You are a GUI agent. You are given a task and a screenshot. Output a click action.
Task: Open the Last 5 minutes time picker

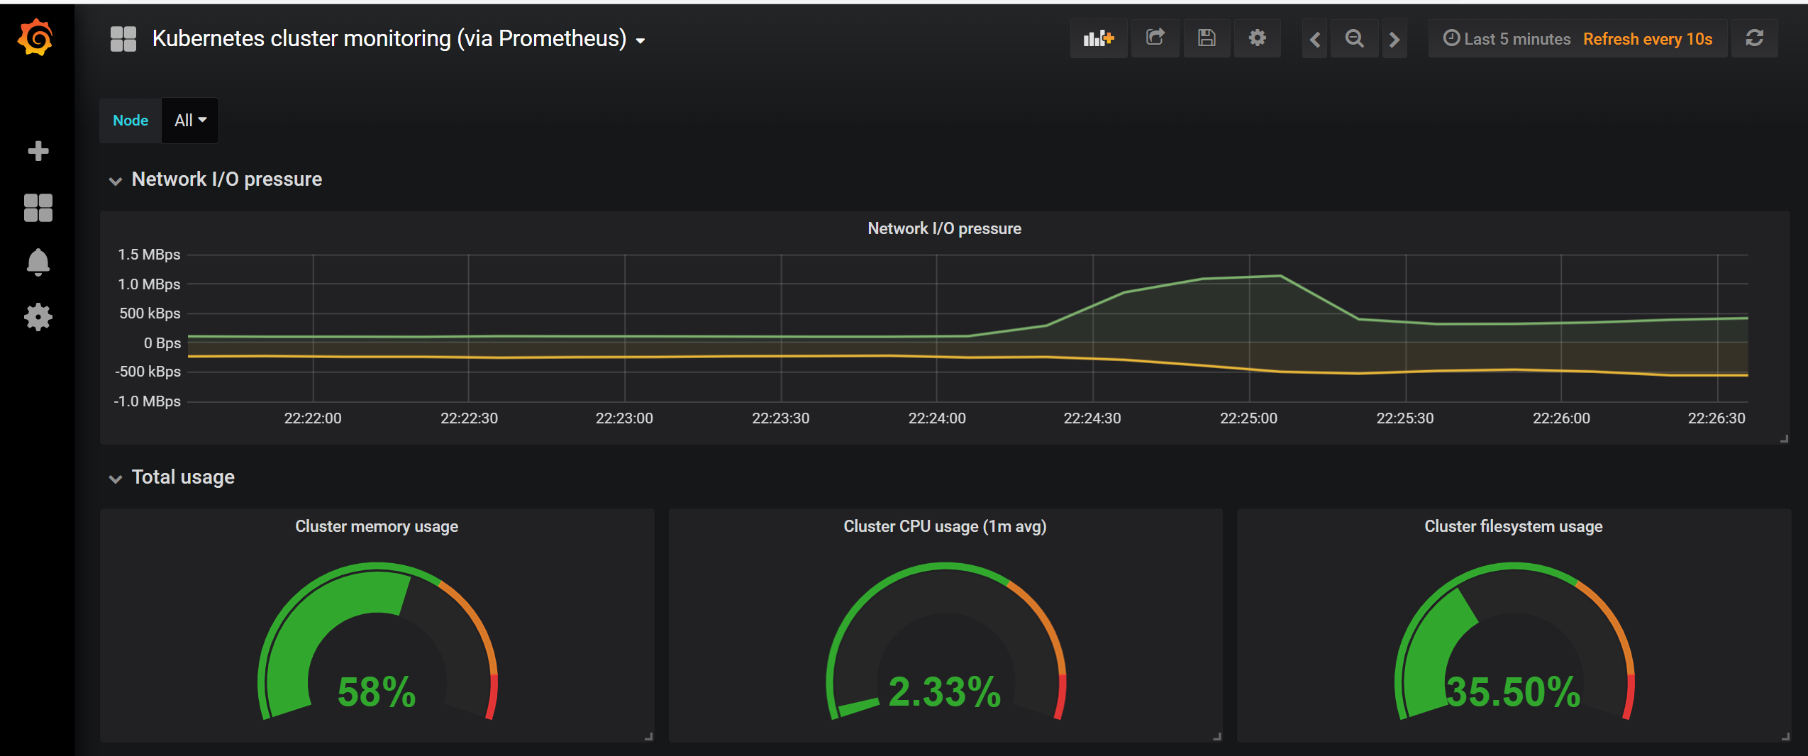pyautogui.click(x=1507, y=39)
